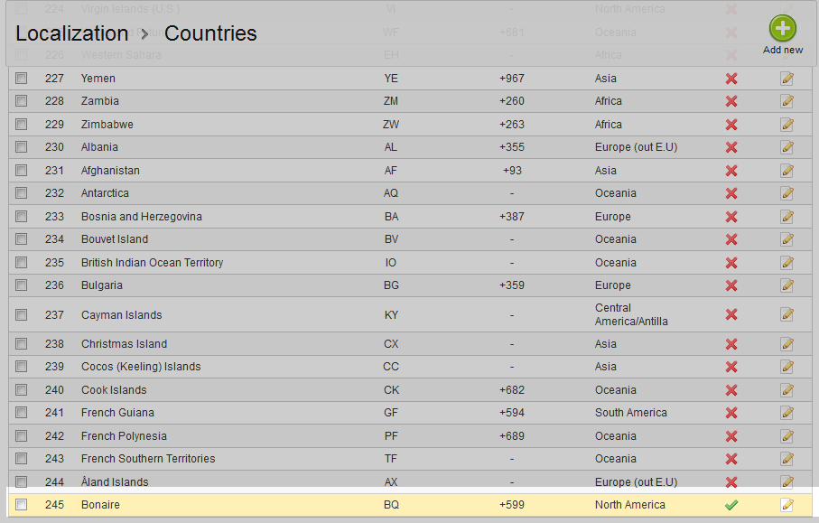The width and height of the screenshot is (819, 523).
Task: Click edit pencil for Afghanistan row
Action: [787, 171]
